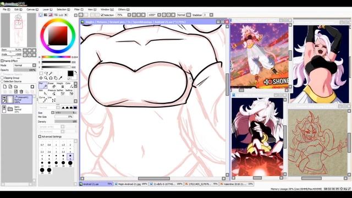Select brush size 5 preset
352x198 pixels.
(x=42, y=156)
